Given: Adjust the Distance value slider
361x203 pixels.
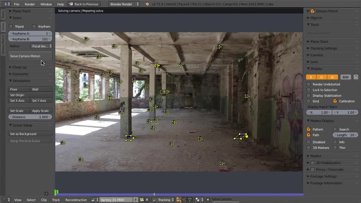Looking at the screenshot, I should [30, 117].
